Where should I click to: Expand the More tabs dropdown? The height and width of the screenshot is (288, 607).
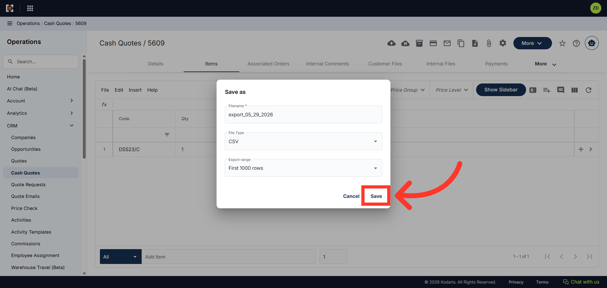[546, 64]
